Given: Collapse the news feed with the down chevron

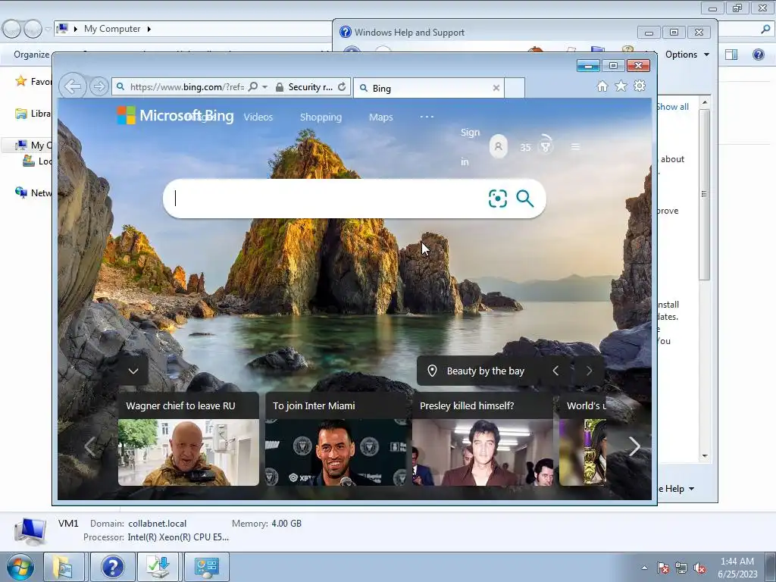Looking at the screenshot, I should coord(133,371).
